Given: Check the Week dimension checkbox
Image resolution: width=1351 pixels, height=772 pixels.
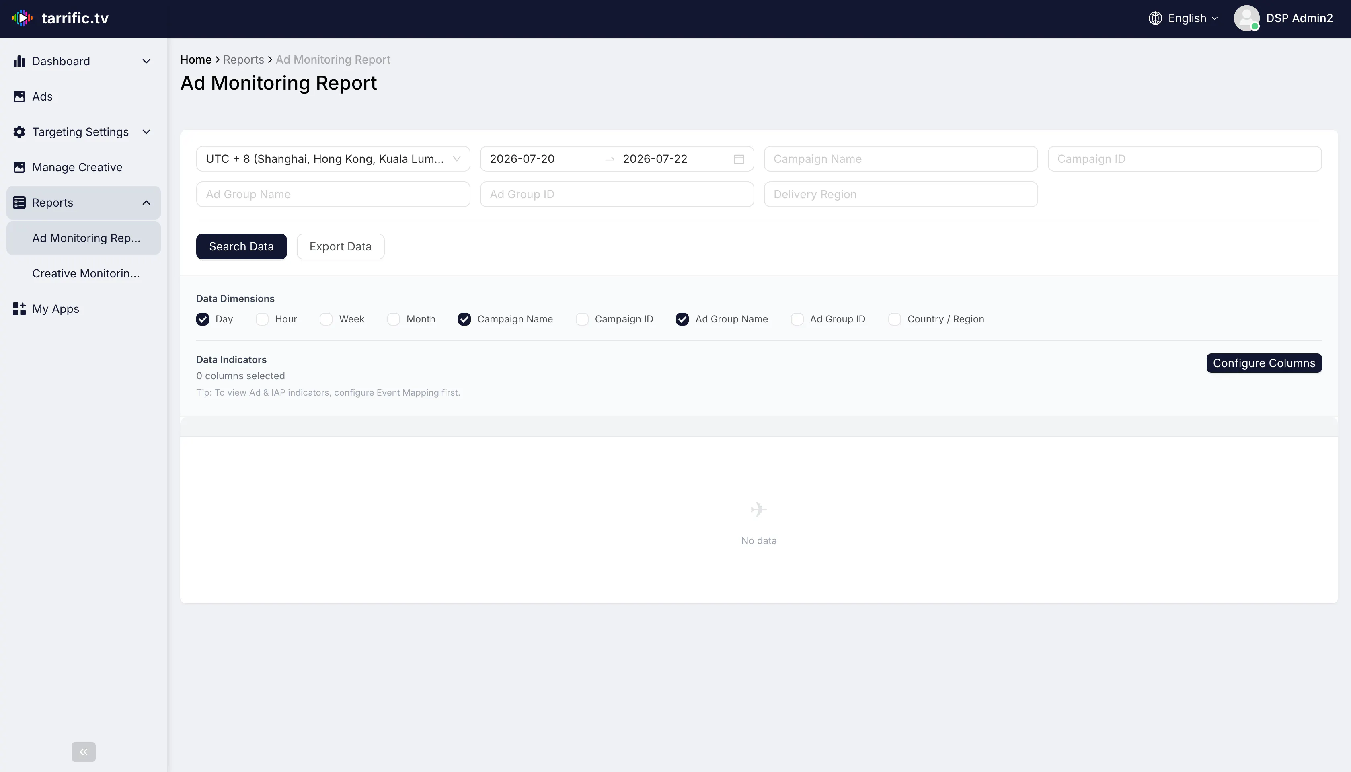Looking at the screenshot, I should [x=326, y=319].
